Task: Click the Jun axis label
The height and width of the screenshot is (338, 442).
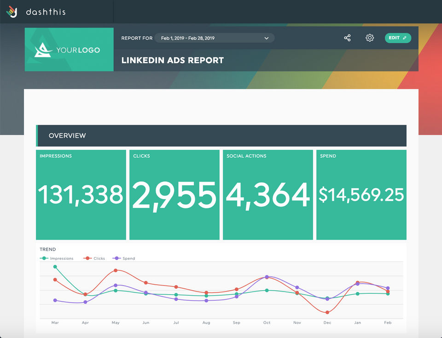Action: tap(146, 322)
